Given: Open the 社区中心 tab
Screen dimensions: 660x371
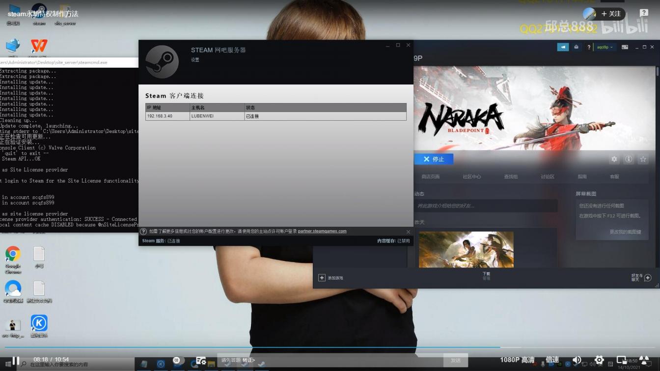Looking at the screenshot, I should tap(472, 177).
